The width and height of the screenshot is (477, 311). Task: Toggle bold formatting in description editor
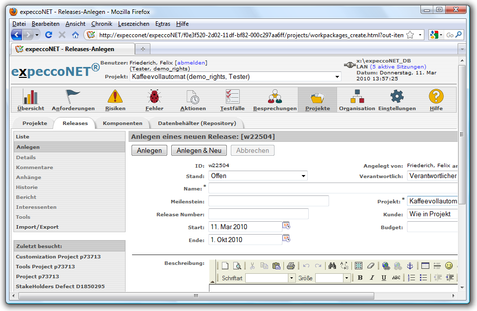360,278
